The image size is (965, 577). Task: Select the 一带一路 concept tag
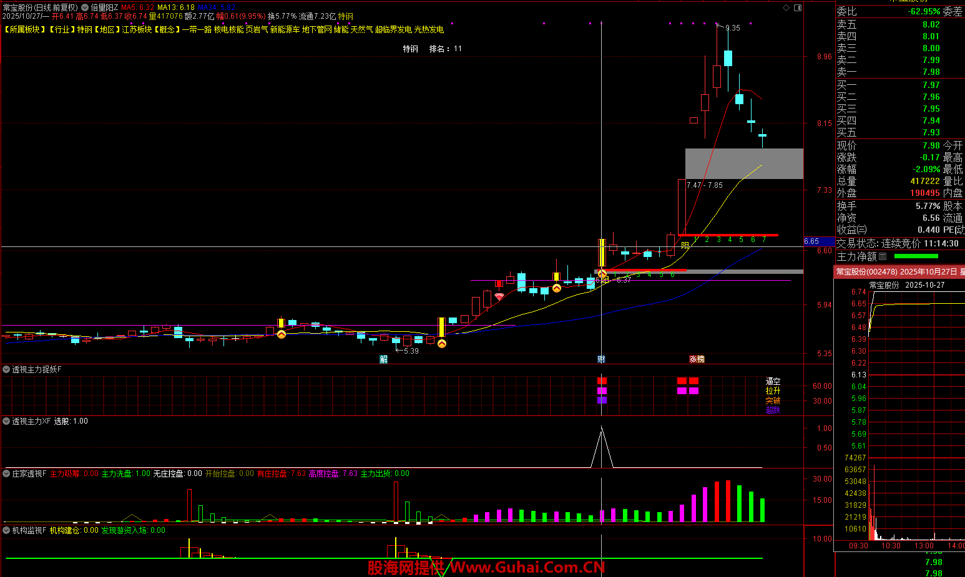(x=197, y=29)
